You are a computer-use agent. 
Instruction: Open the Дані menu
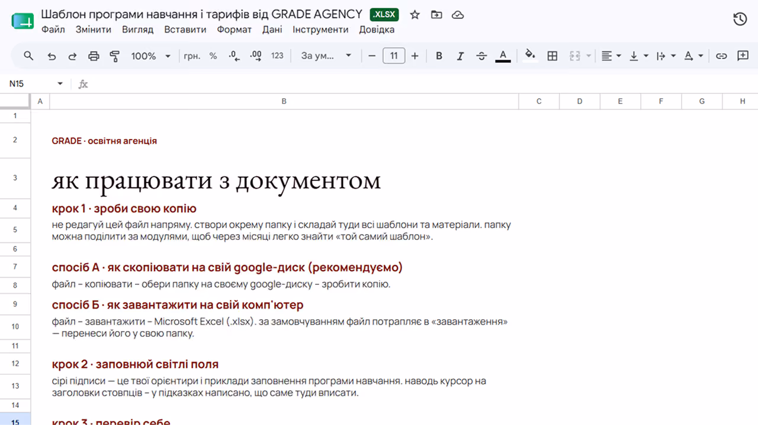272,30
